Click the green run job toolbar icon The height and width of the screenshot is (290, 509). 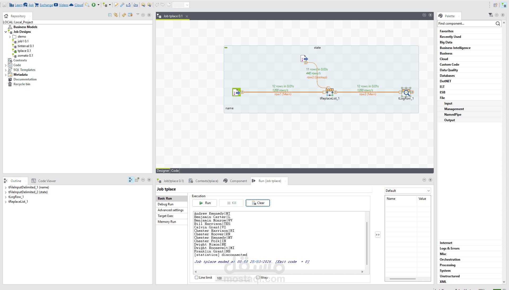click(94, 5)
